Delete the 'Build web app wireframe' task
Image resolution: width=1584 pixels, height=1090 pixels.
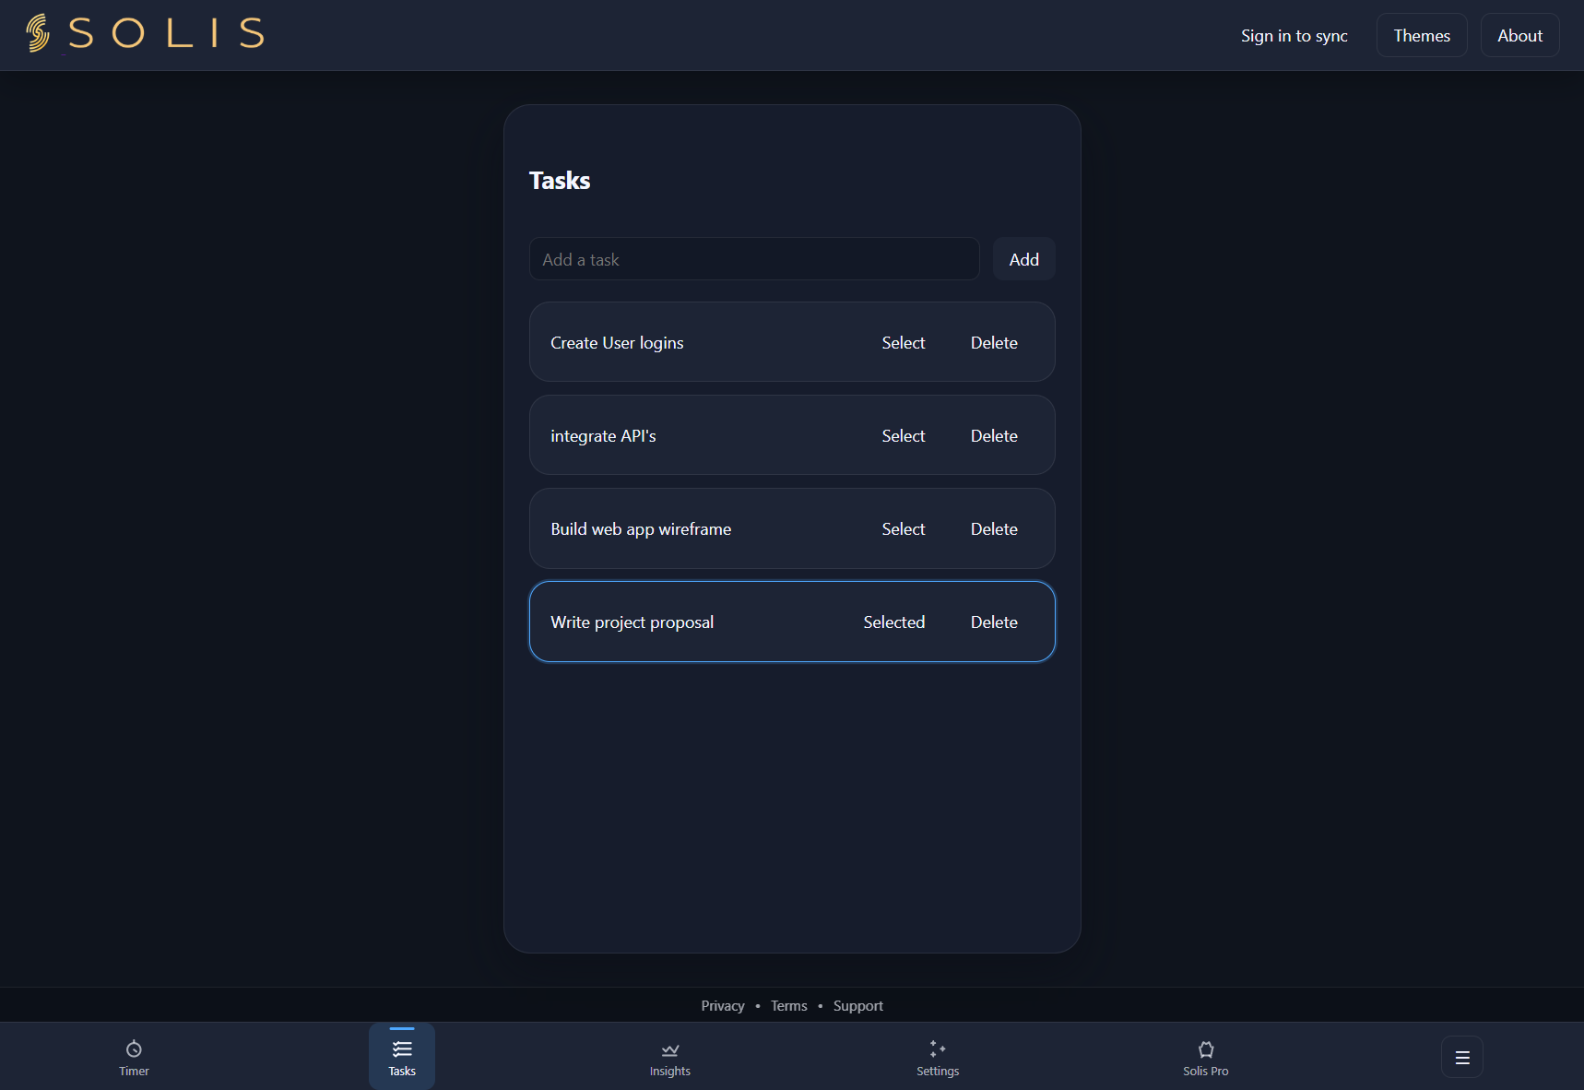993,528
